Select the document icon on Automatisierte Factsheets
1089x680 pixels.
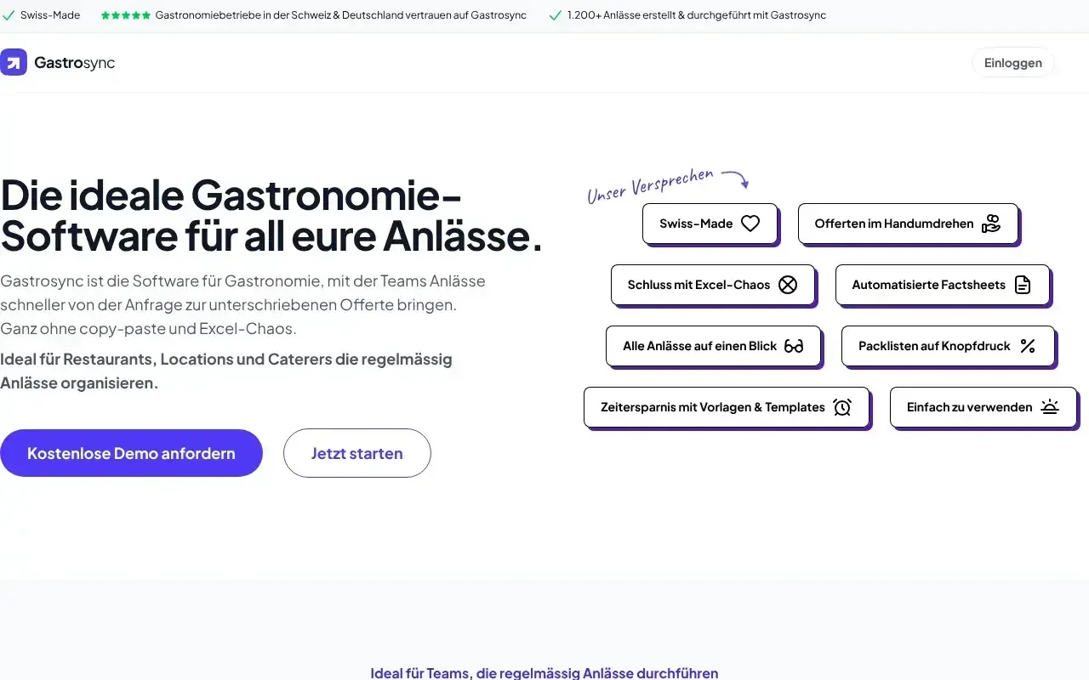(x=1023, y=284)
